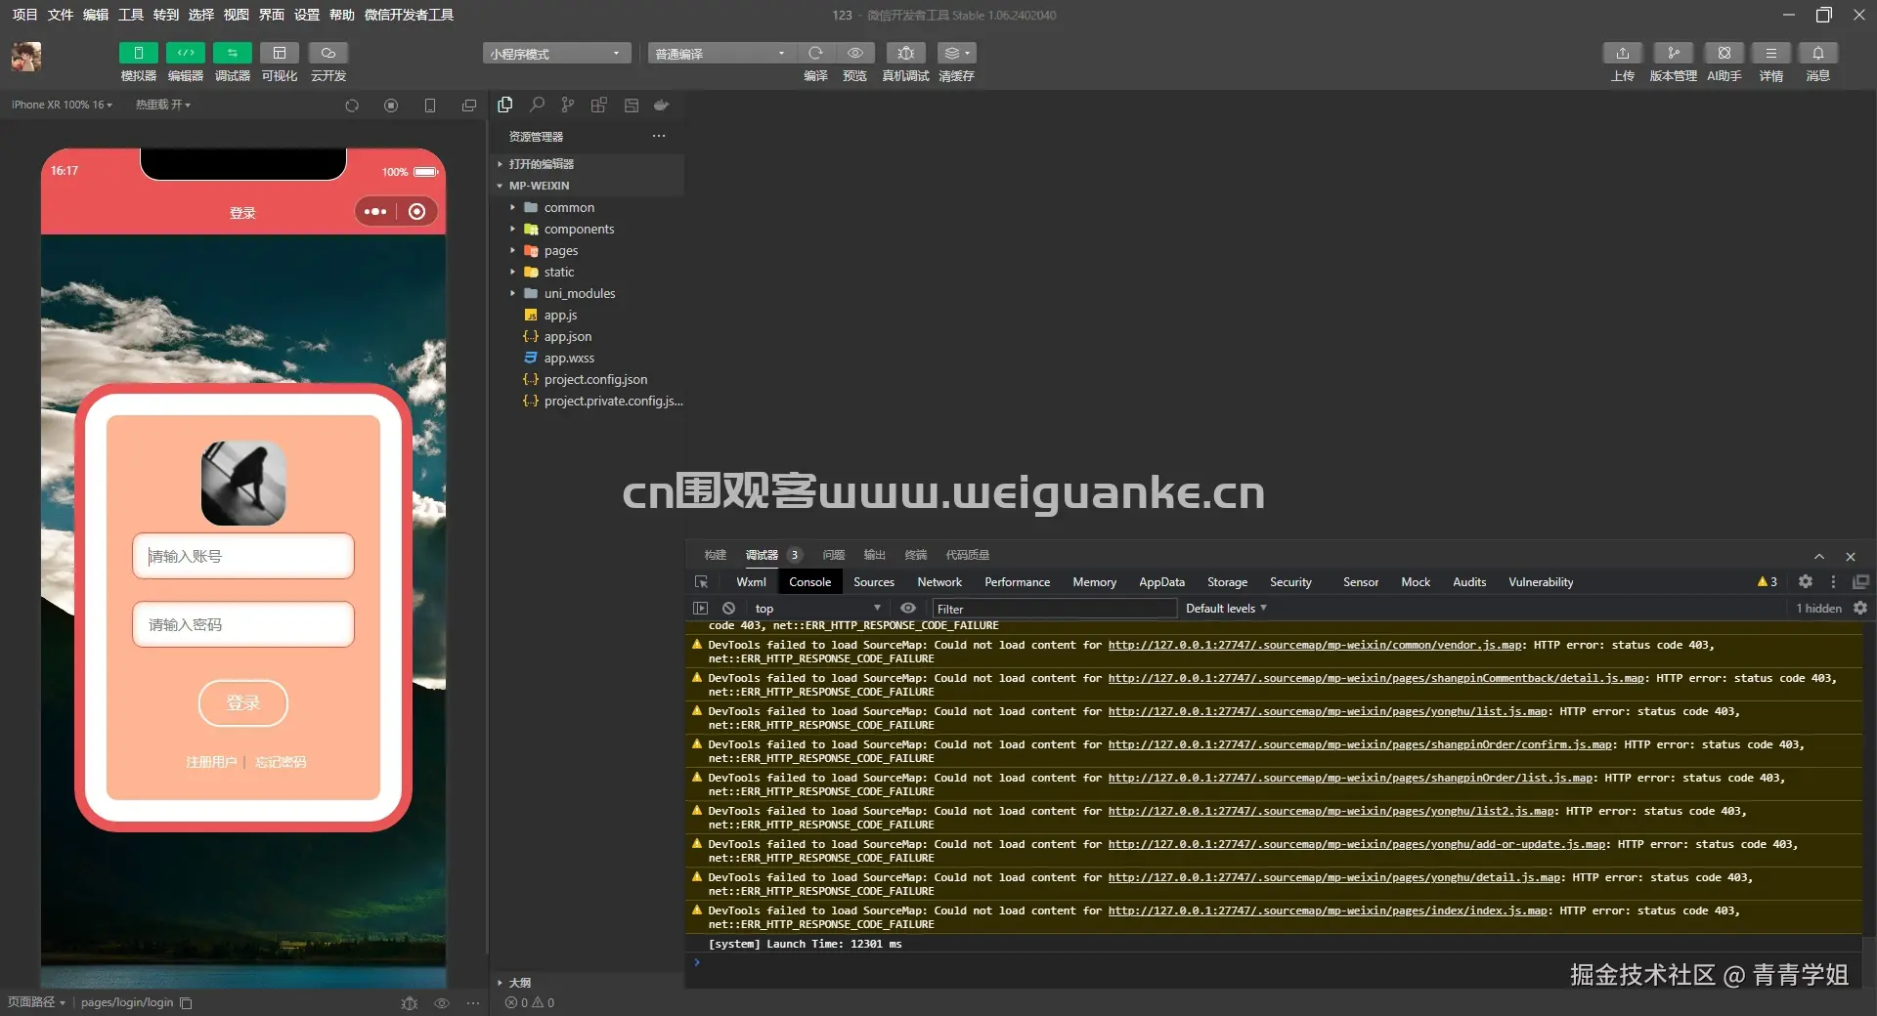Open 版本管理 version control
1877x1016 pixels.
[1673, 53]
